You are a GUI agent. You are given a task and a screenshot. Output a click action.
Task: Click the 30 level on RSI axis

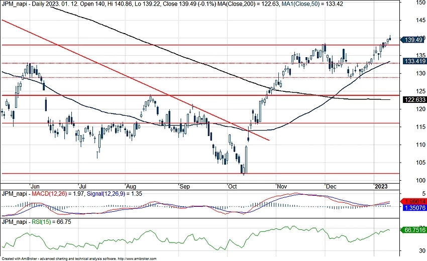tap(422, 250)
